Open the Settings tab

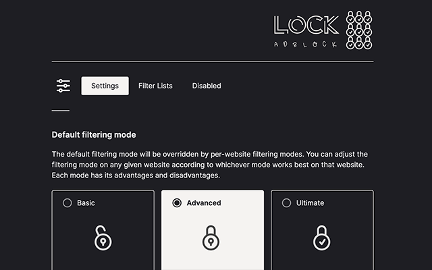coord(105,86)
